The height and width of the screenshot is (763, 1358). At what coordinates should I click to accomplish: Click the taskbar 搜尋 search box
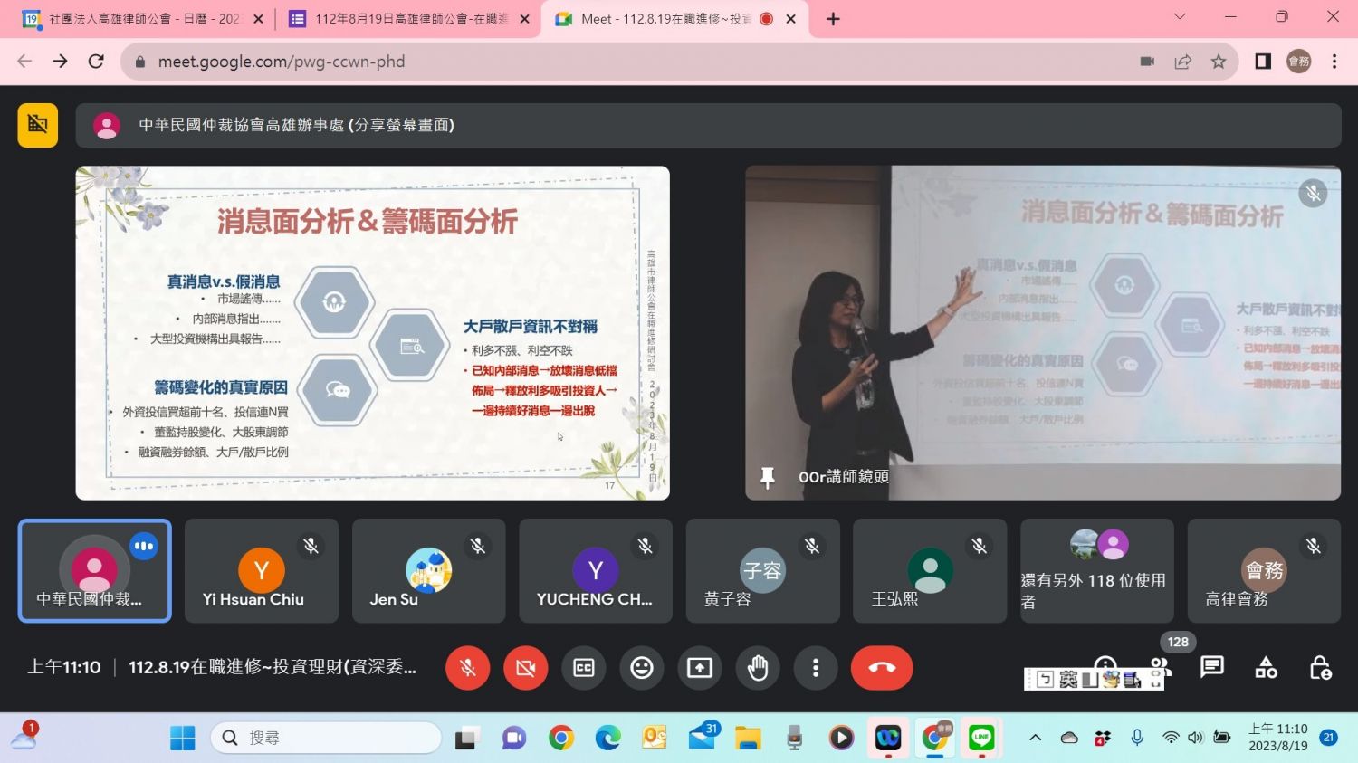pos(326,739)
